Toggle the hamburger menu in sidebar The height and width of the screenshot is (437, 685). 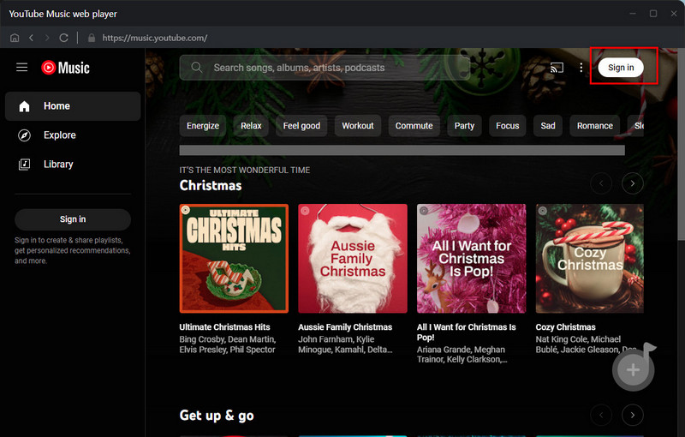tap(22, 68)
